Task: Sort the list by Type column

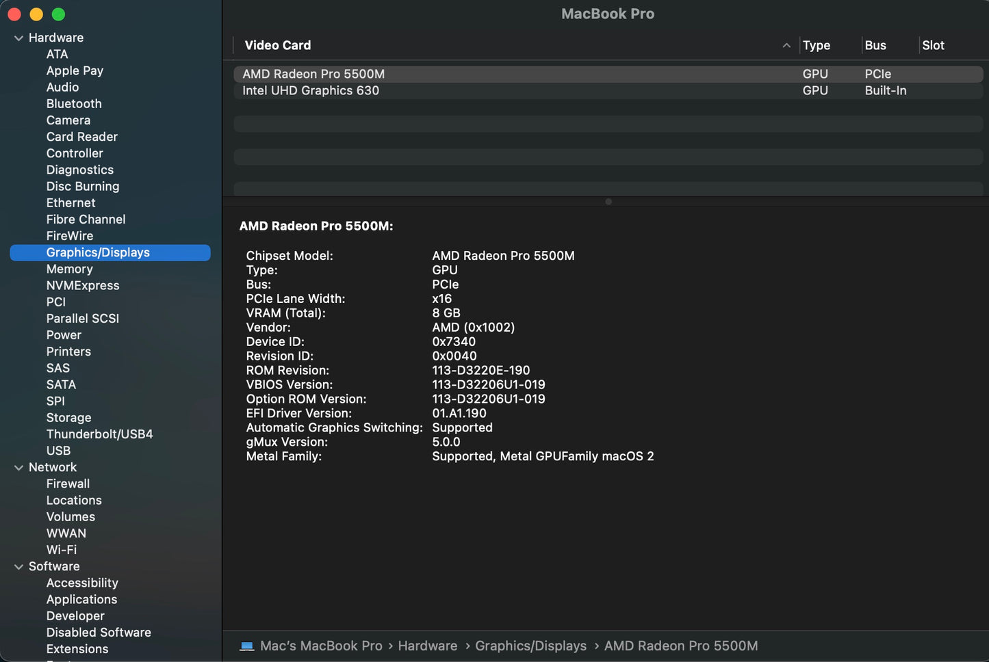Action: (x=816, y=46)
